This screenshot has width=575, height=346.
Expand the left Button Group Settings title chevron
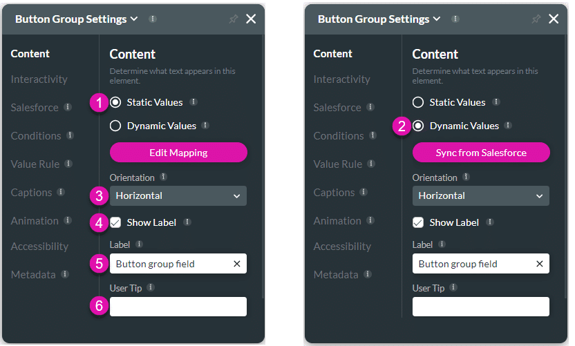coord(134,19)
